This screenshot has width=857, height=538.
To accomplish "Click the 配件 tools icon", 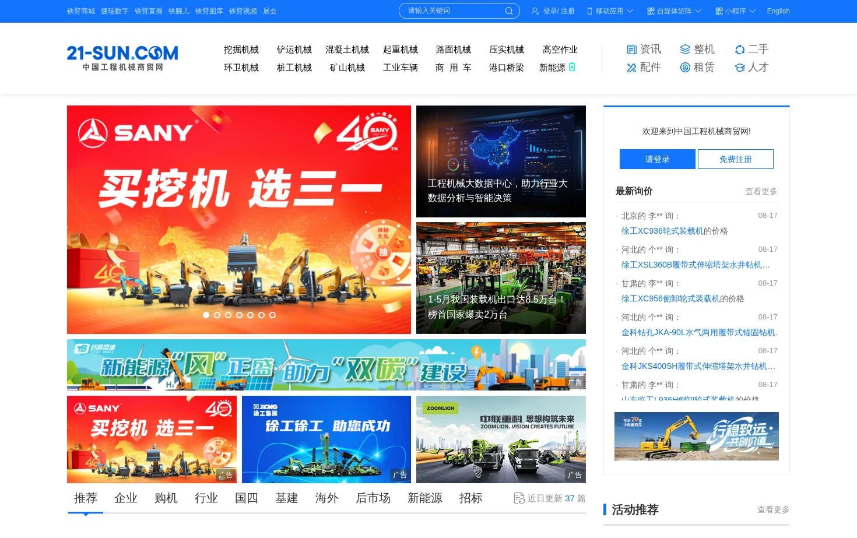I will coord(632,68).
